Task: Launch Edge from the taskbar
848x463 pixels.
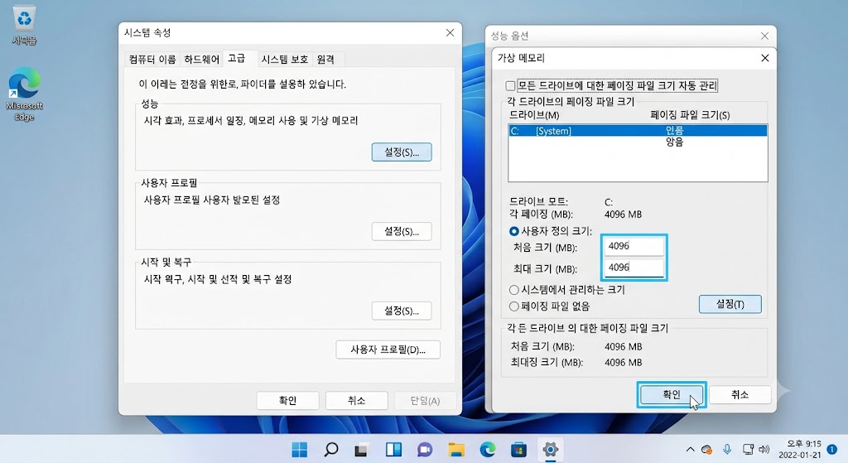Action: pyautogui.click(x=487, y=450)
